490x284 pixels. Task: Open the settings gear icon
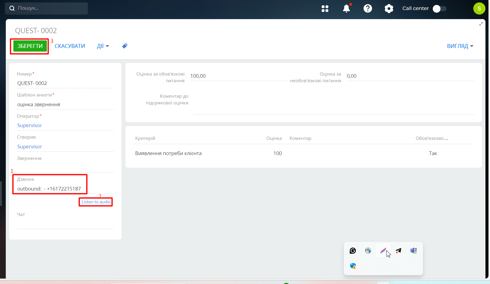[389, 8]
